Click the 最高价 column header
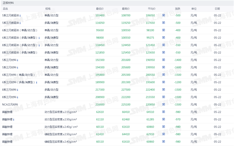 [126, 9]
